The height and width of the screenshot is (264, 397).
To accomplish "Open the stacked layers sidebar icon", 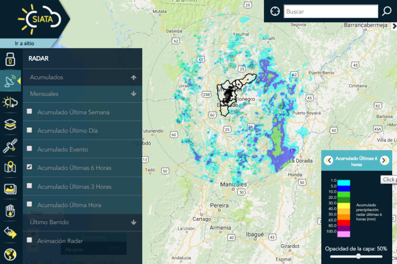I will click(x=10, y=124).
